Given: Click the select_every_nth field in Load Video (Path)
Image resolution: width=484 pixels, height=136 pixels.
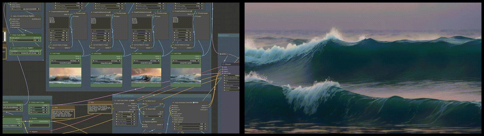Looking at the screenshot, I should [125, 124].
